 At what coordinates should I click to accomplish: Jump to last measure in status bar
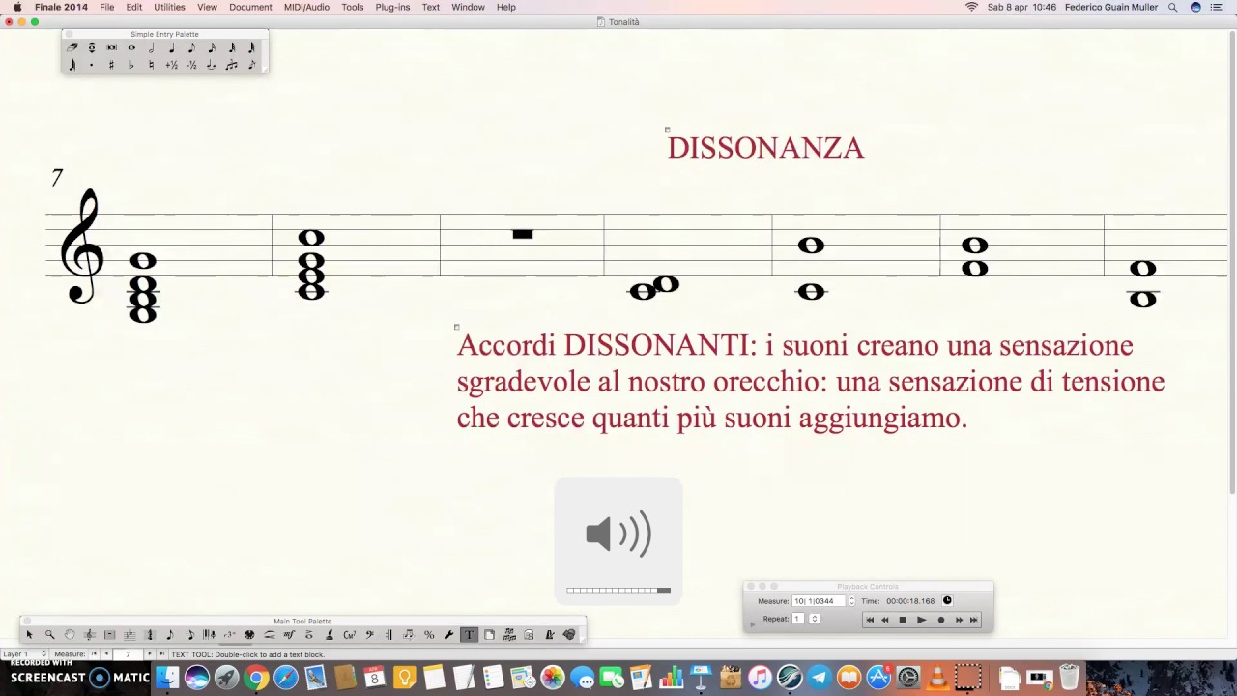coord(161,654)
